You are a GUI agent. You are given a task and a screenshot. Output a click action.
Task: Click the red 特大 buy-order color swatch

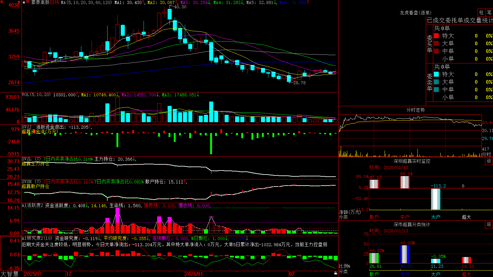(436, 36)
